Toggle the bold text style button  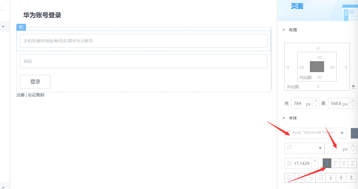click(327, 163)
